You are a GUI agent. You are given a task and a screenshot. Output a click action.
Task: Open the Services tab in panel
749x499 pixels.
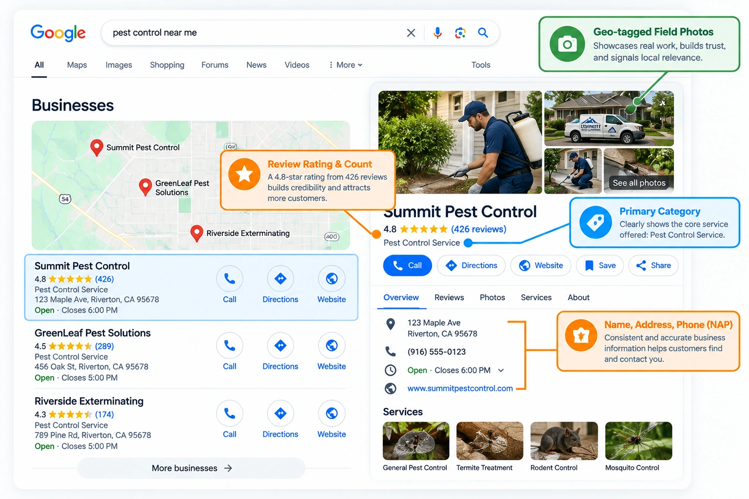(536, 297)
